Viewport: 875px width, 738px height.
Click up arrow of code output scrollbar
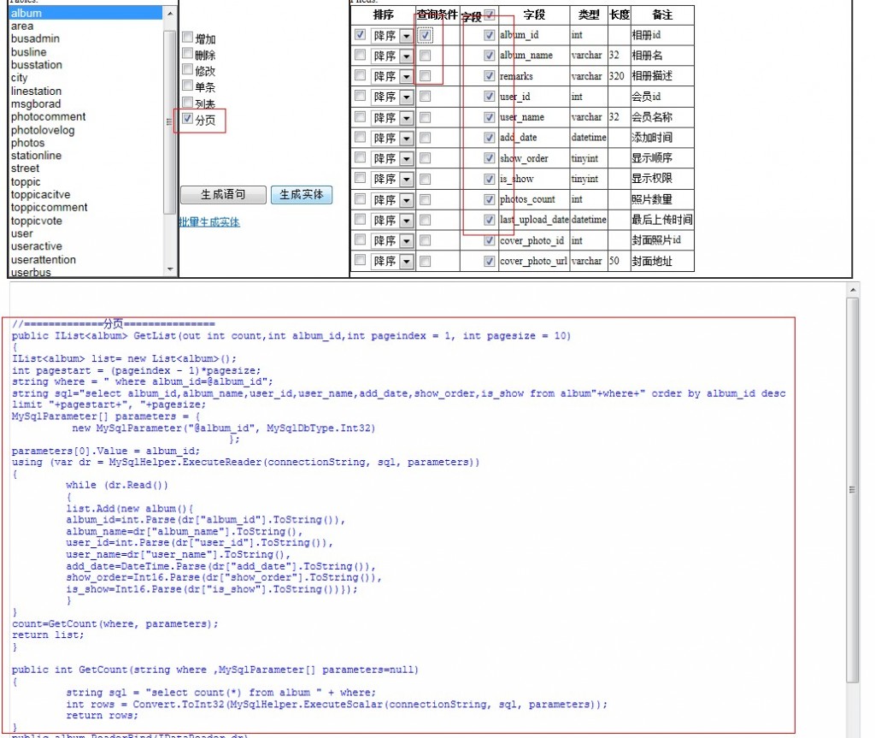pyautogui.click(x=852, y=290)
